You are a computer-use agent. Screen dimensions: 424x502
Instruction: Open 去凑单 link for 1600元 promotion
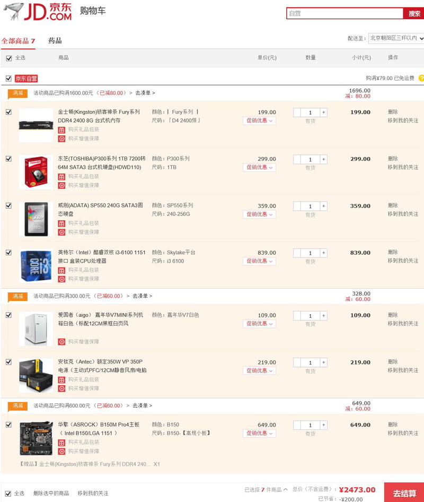(145, 93)
